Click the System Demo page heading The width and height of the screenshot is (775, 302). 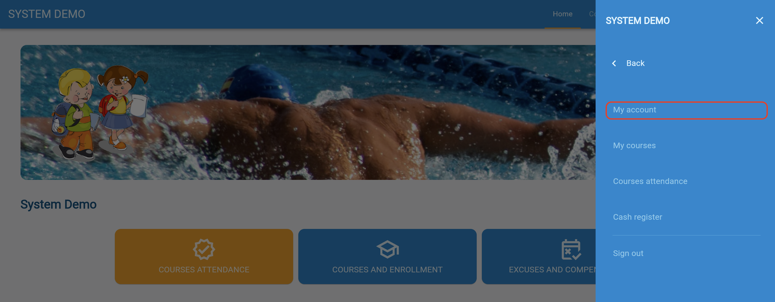(58, 205)
